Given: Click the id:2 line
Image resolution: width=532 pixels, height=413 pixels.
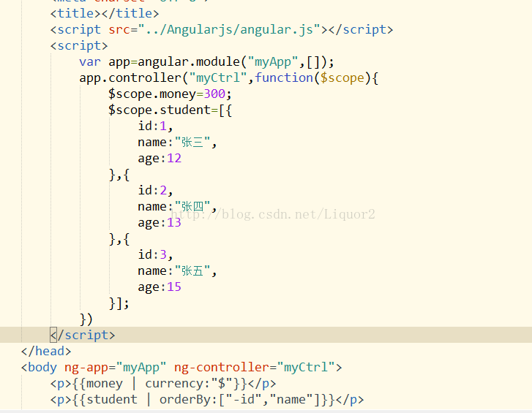Looking at the screenshot, I should [155, 190].
